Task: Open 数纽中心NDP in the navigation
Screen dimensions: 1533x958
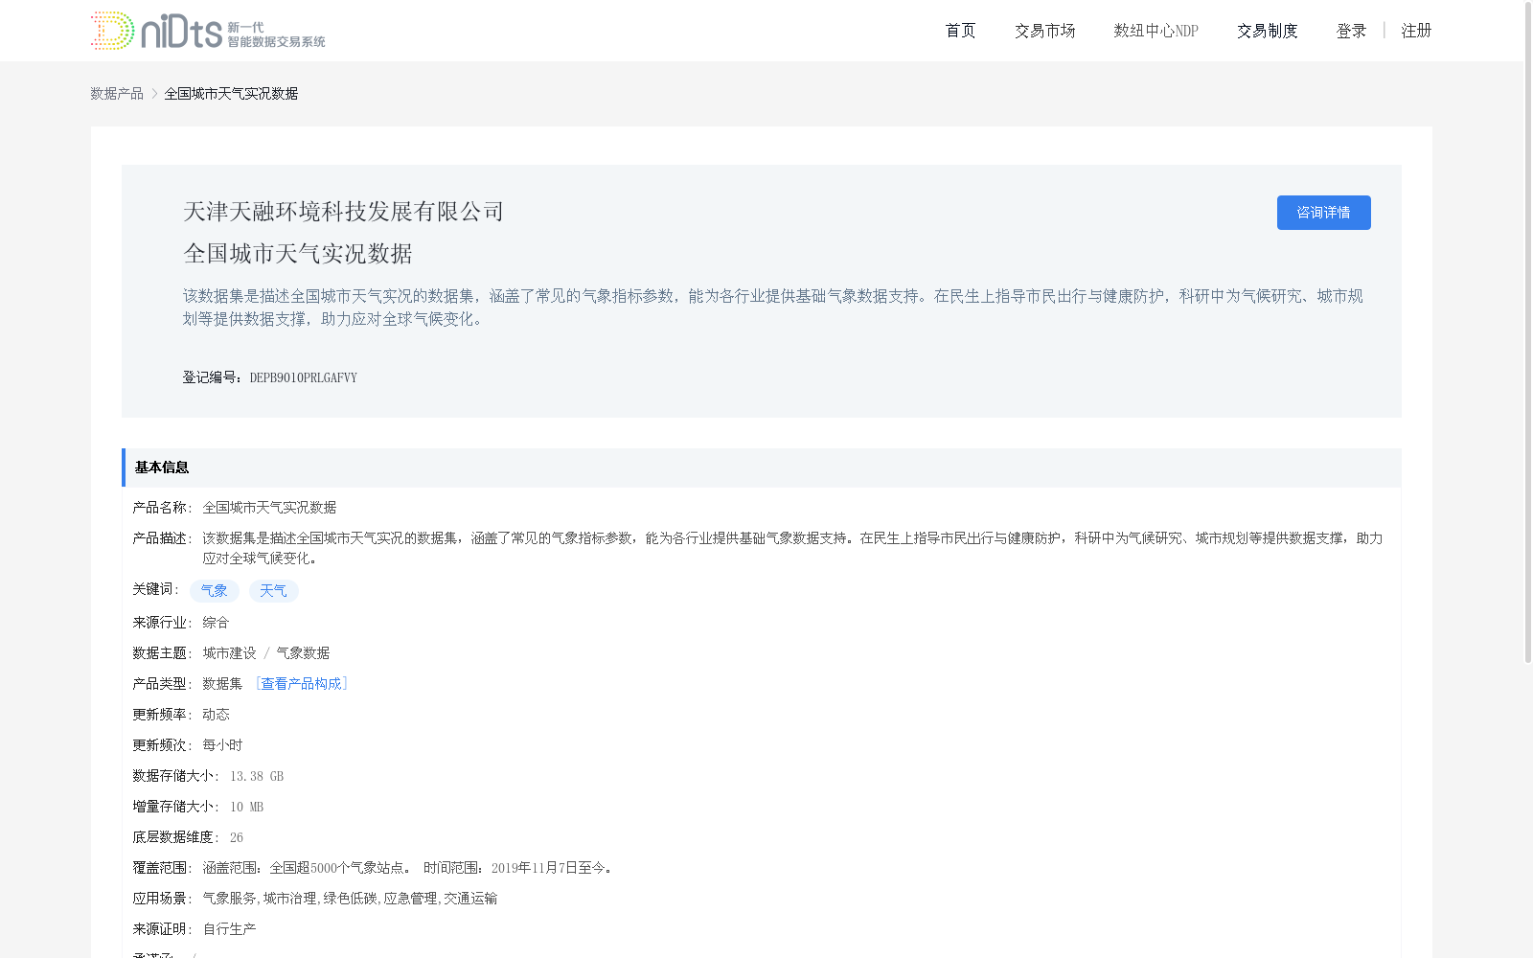Action: (1155, 31)
